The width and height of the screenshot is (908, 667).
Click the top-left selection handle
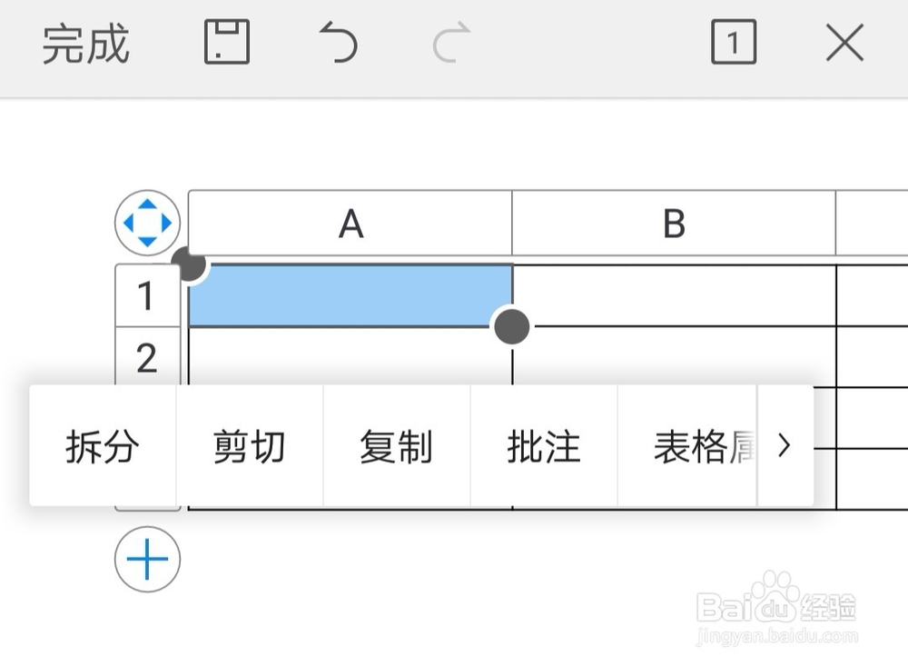click(x=190, y=264)
